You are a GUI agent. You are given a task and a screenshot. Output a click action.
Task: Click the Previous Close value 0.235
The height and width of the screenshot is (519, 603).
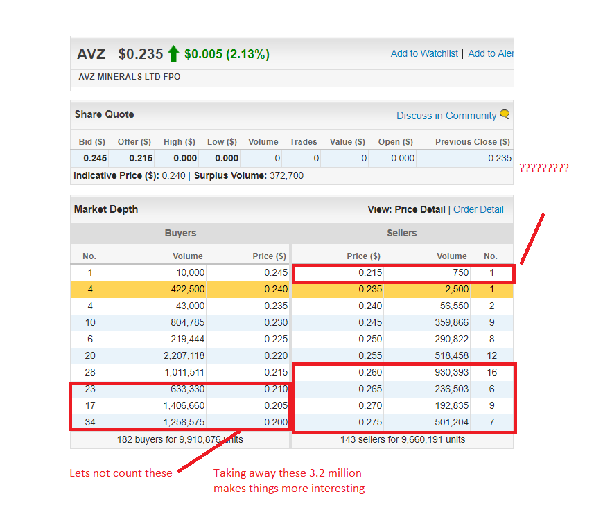click(x=500, y=158)
